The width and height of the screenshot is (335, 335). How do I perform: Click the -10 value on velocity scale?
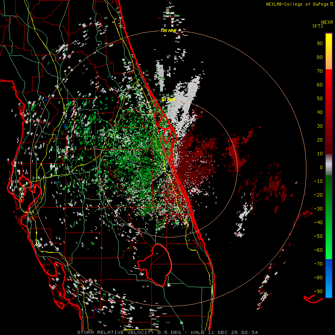(x=318, y=181)
